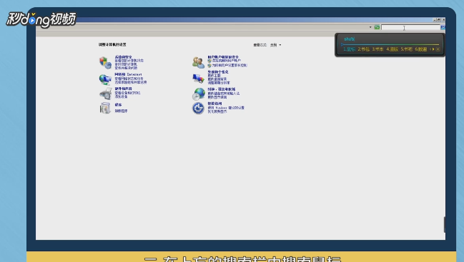The height and width of the screenshot is (262, 464).
Task: Open 选择家庭组和共享选项 link
Action: click(x=131, y=82)
